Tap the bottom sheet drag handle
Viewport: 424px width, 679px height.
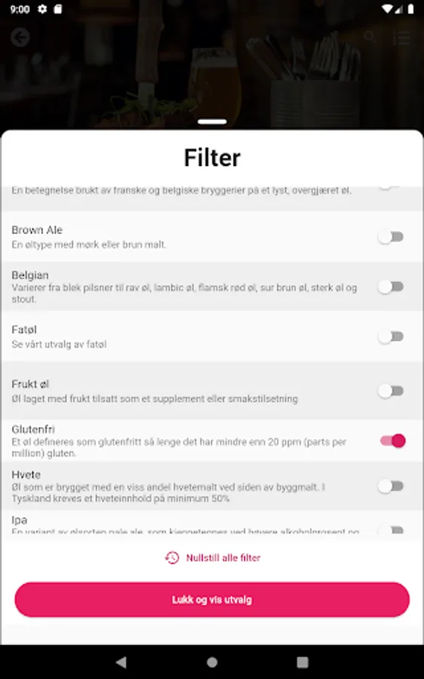tap(212, 121)
